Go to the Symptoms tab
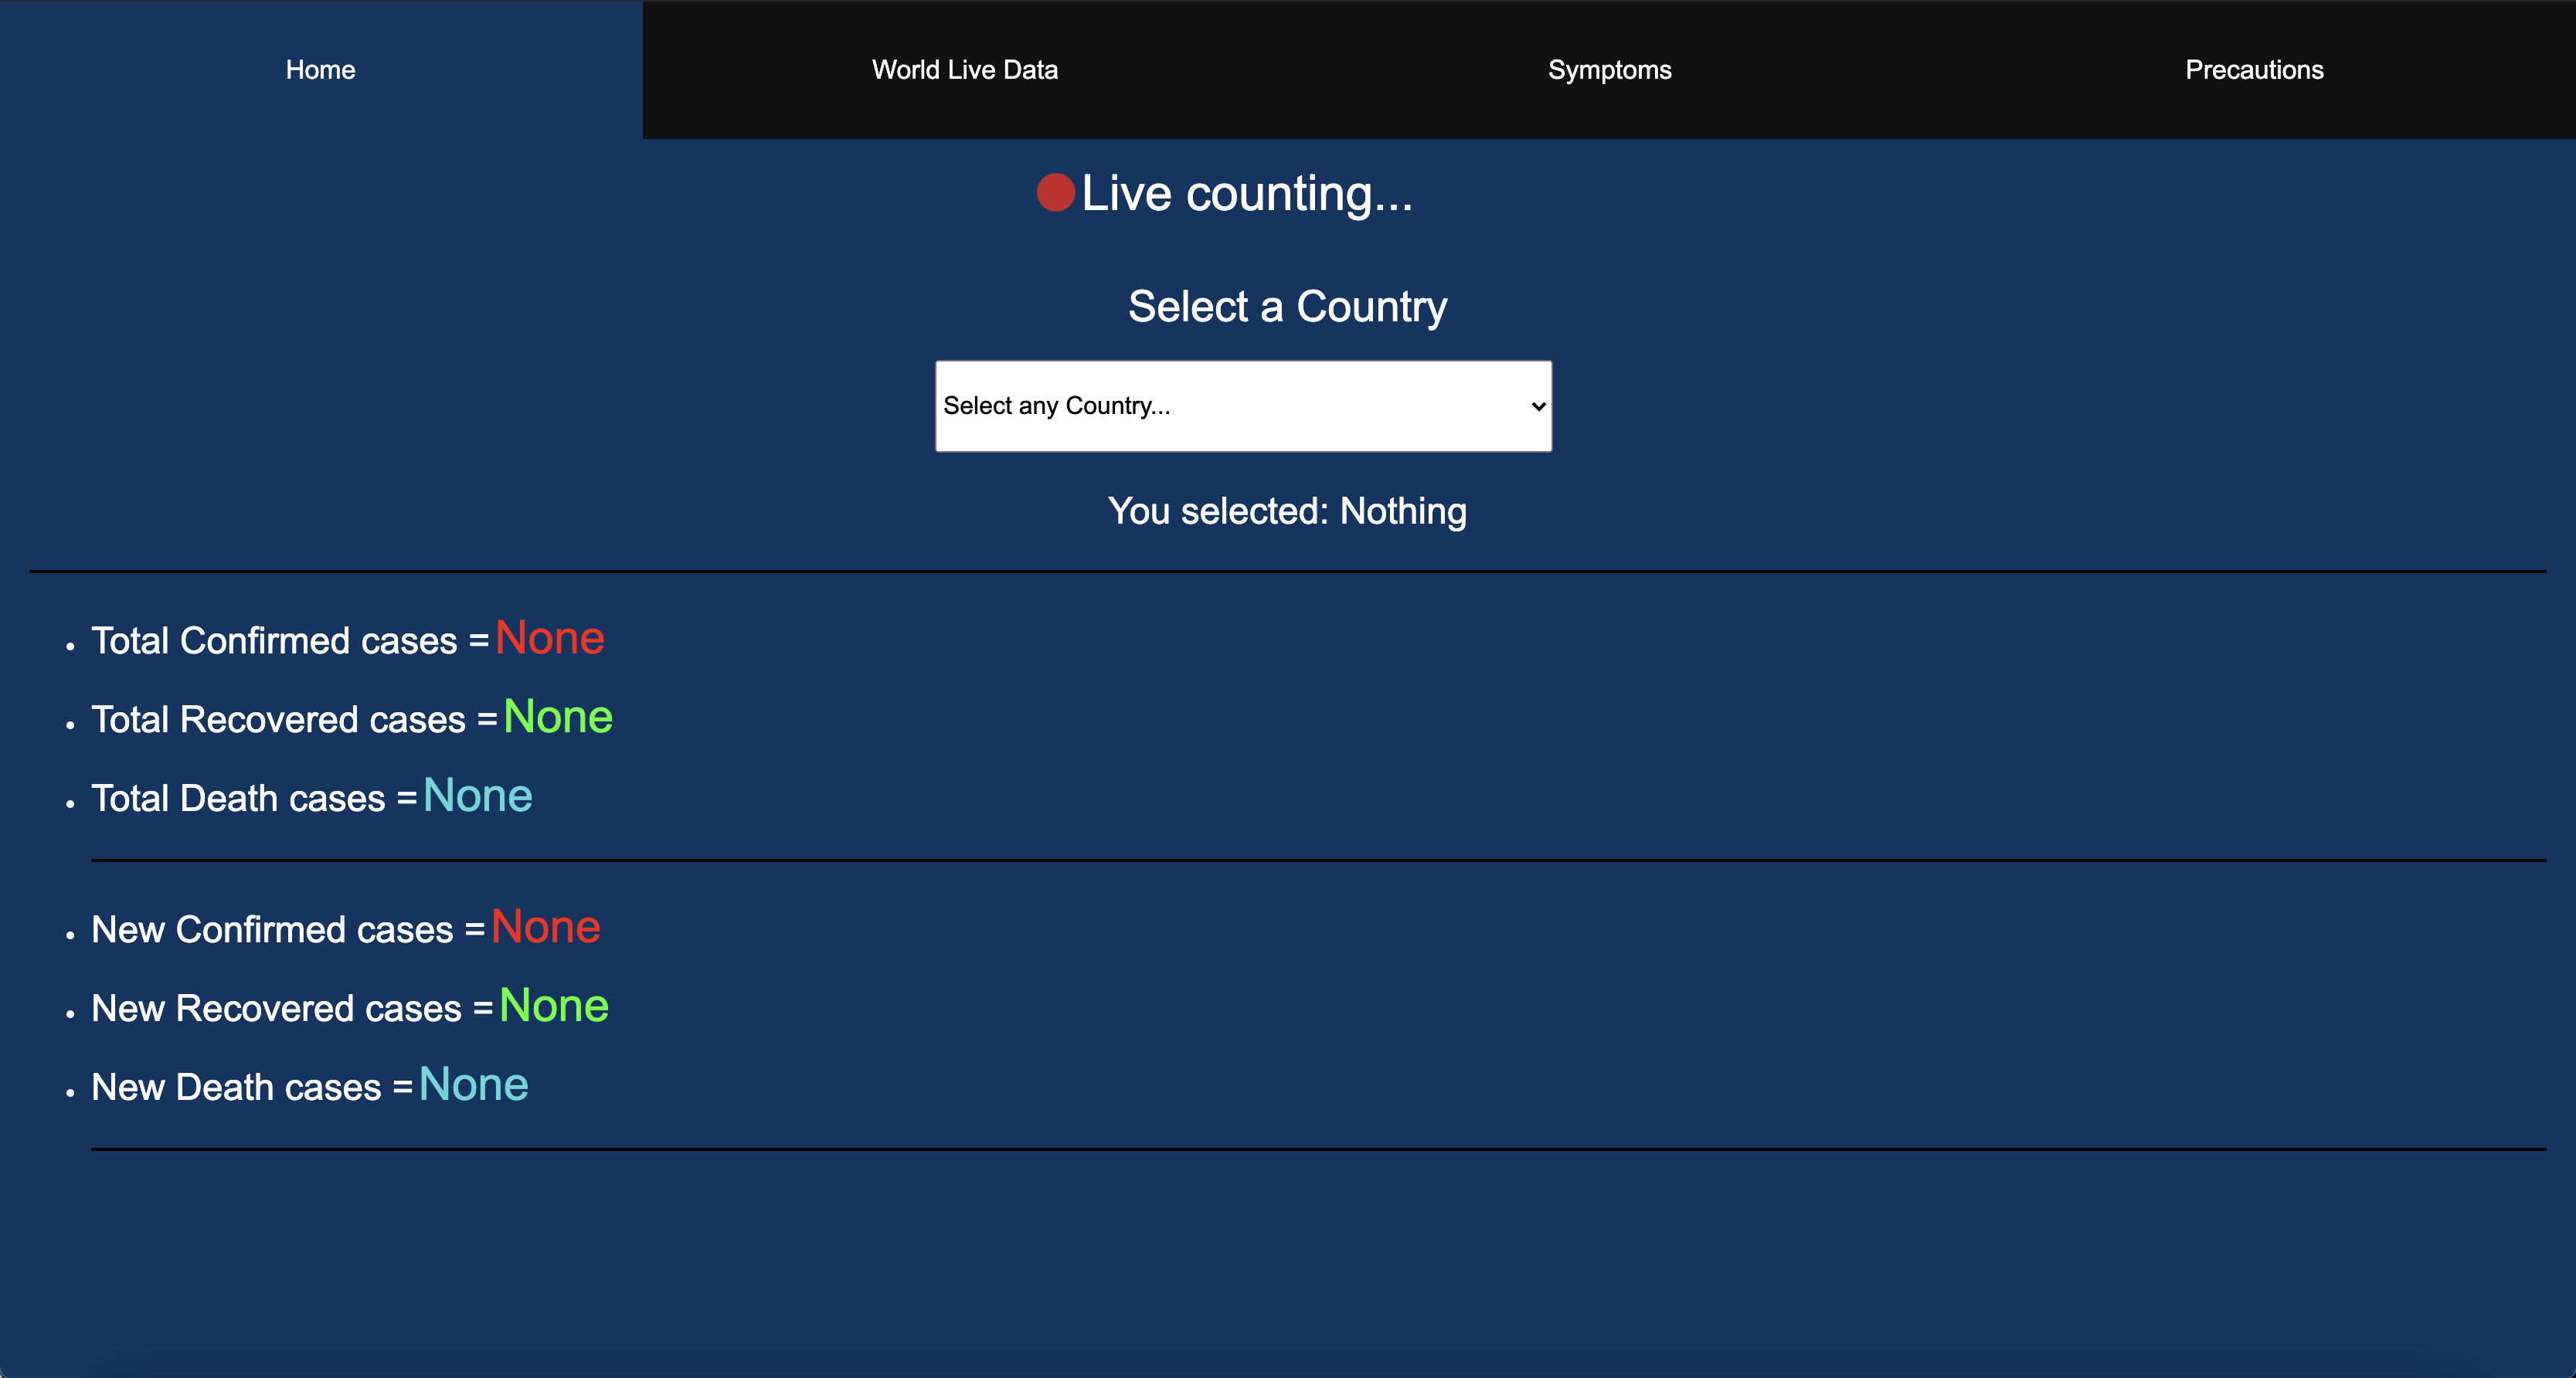2576x1378 pixels. pyautogui.click(x=1609, y=70)
